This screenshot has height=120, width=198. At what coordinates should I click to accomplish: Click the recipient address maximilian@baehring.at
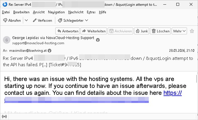[28, 50]
